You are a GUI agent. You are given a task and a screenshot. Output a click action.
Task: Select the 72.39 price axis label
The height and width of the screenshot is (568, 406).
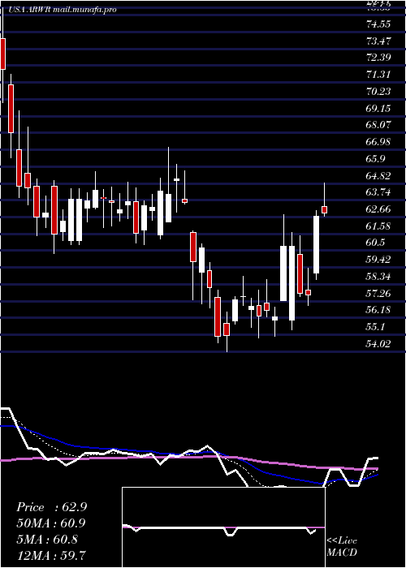[x=378, y=58]
